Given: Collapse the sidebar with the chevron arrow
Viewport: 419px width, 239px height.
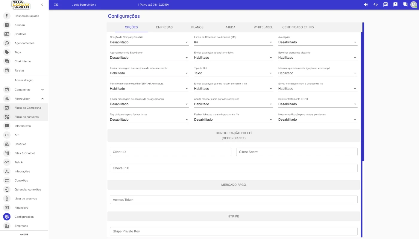Looking at the screenshot, I should pyautogui.click(x=42, y=4).
